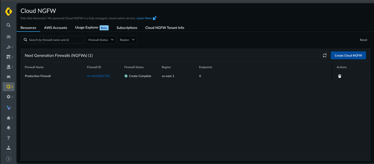The height and width of the screenshot is (164, 374).
Task: Open the Cloud NGFW Tenant Info tab
Action: coord(165,28)
